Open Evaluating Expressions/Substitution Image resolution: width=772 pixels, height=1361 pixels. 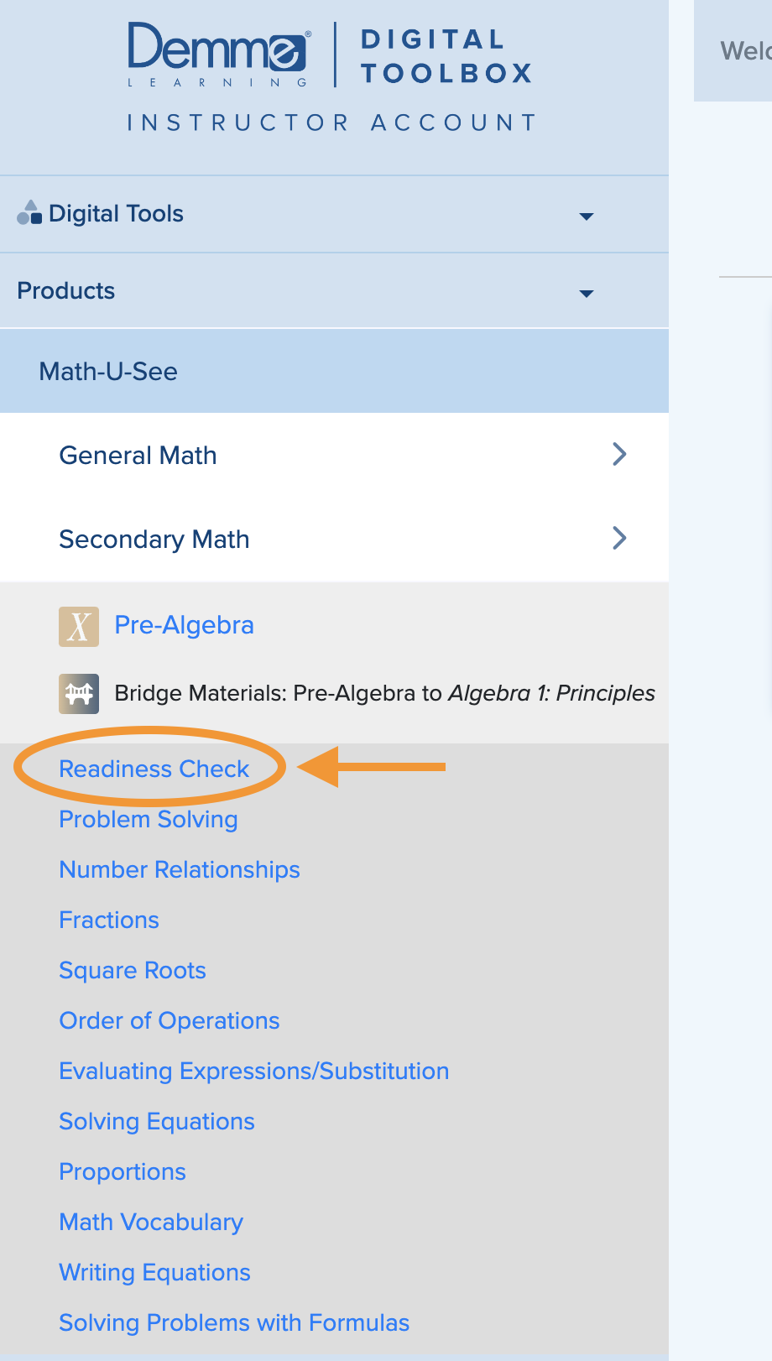pos(253,1071)
